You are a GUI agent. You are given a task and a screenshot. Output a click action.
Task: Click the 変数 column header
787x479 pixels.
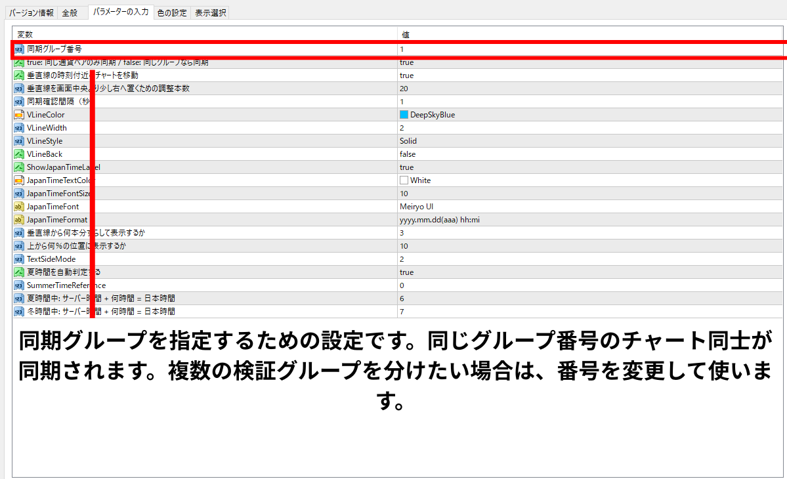pos(25,34)
